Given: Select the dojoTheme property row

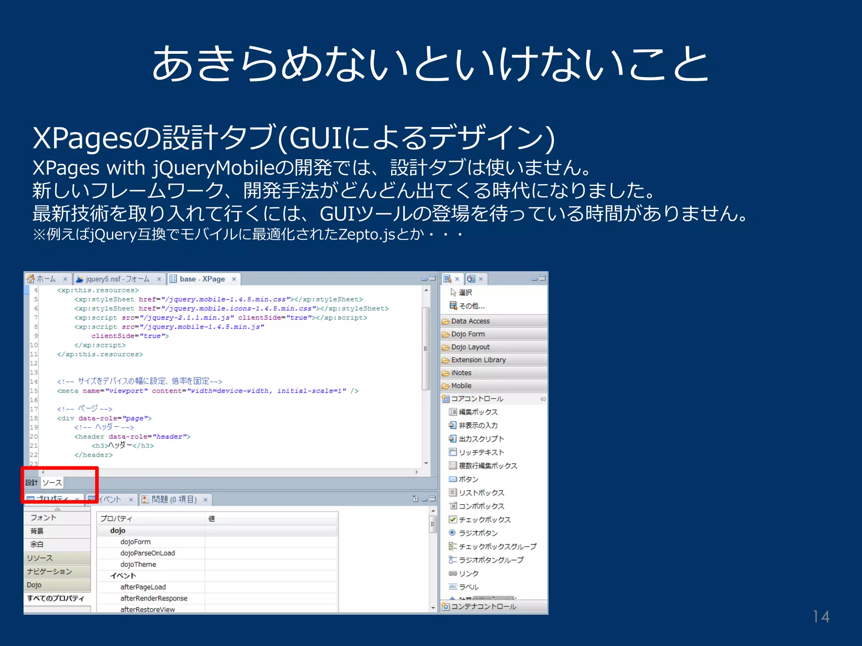Looking at the screenshot, I should 217,564.
